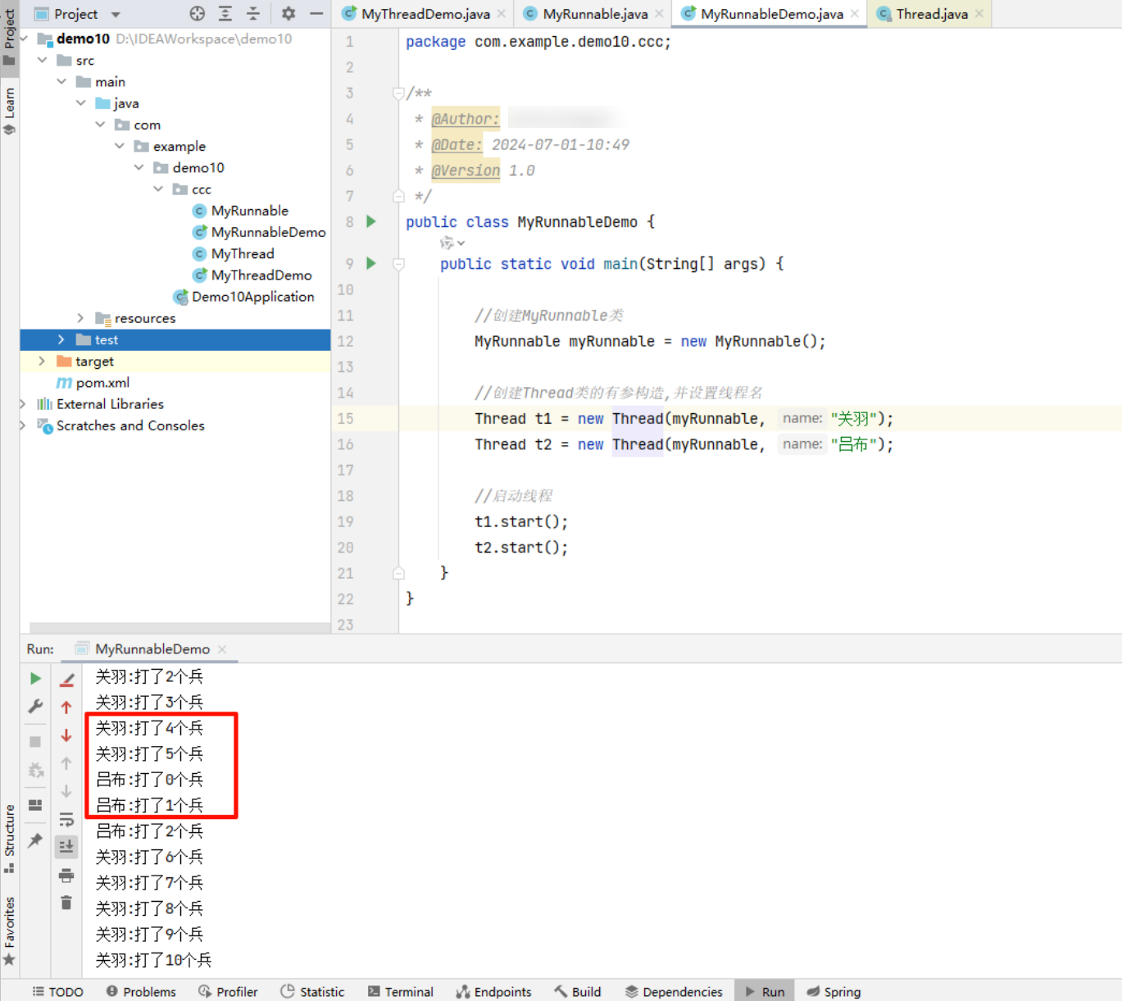The image size is (1122, 1001).
Task: Click the red up arrow in Run panel
Action: point(66,708)
